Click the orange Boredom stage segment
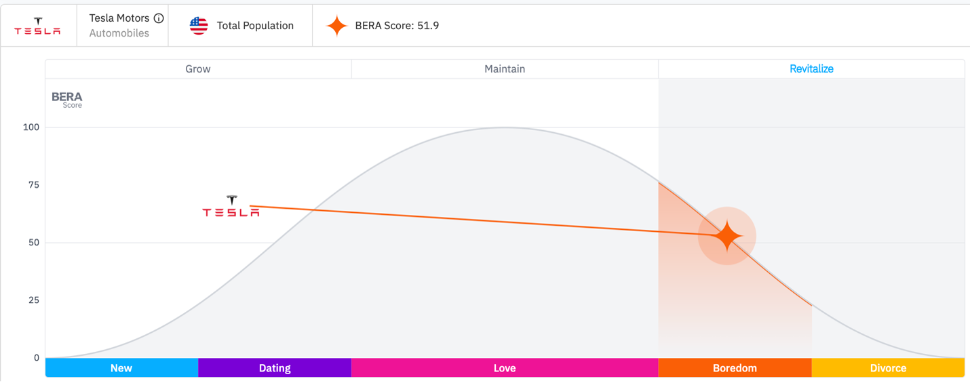This screenshot has width=970, height=383. (735, 368)
